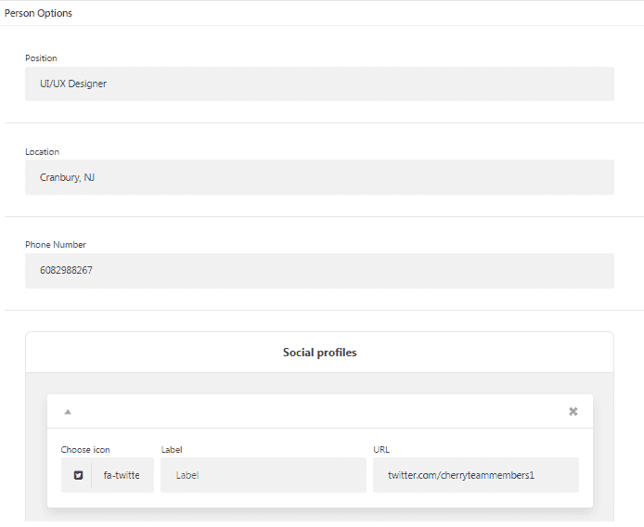The height and width of the screenshot is (527, 644).
Task: Click the divider between the Location and Phone Number sections
Action: [319, 216]
